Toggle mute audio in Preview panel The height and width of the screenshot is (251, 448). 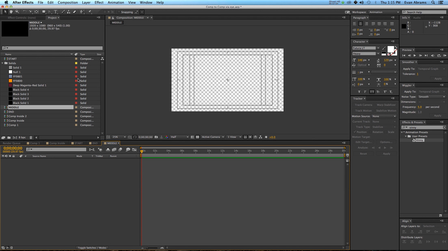(x=433, y=55)
